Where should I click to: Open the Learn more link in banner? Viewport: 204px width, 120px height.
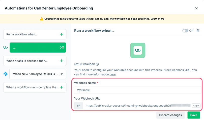157,19
